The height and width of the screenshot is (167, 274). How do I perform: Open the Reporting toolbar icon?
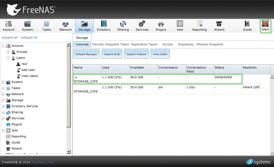pos(199,26)
